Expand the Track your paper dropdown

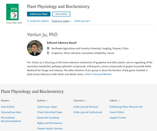(x=61, y=21)
